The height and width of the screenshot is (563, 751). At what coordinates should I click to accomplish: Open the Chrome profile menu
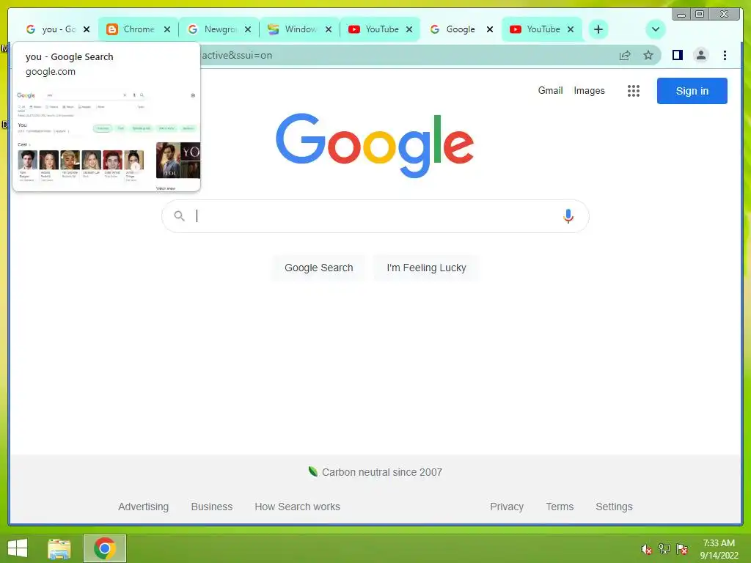(700, 55)
